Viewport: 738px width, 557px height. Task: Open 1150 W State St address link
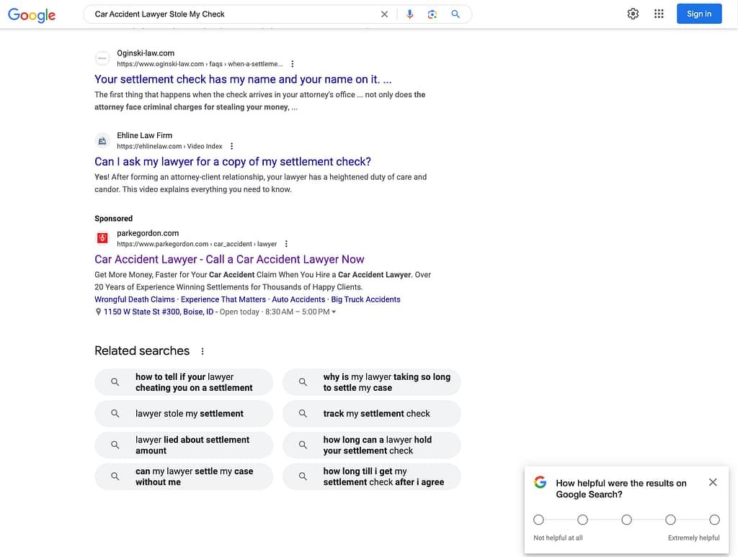159,312
